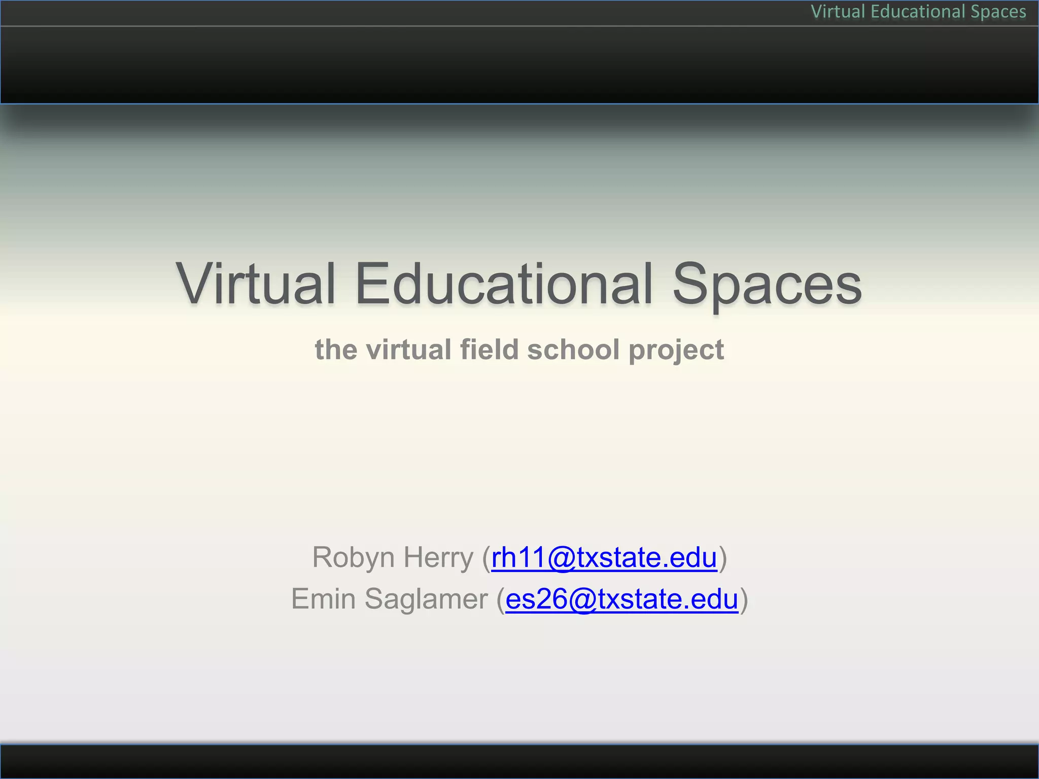Screen dimensions: 1039x779
Task: Select the author name 'Robyn Herry'
Action: pos(393,557)
